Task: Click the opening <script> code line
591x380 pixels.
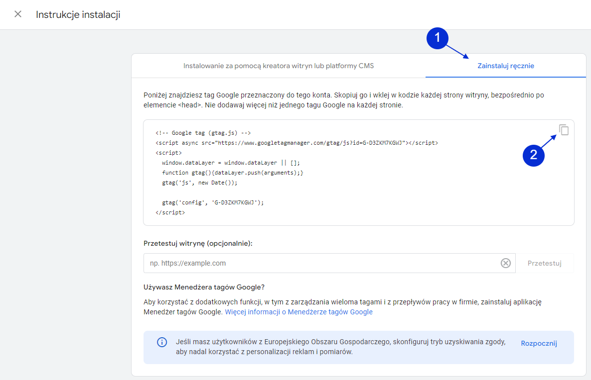Action: pyautogui.click(x=168, y=153)
